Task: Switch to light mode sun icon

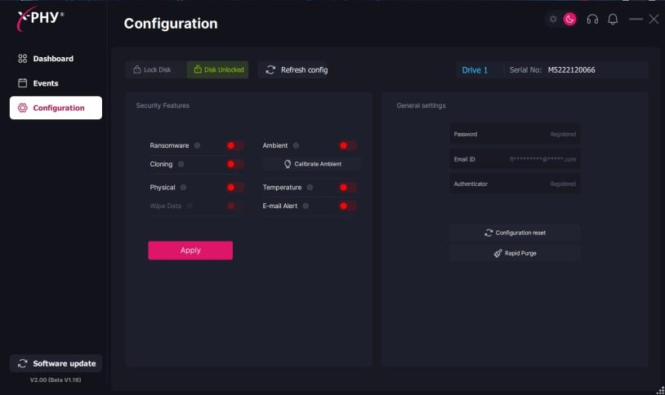Action: [x=553, y=19]
